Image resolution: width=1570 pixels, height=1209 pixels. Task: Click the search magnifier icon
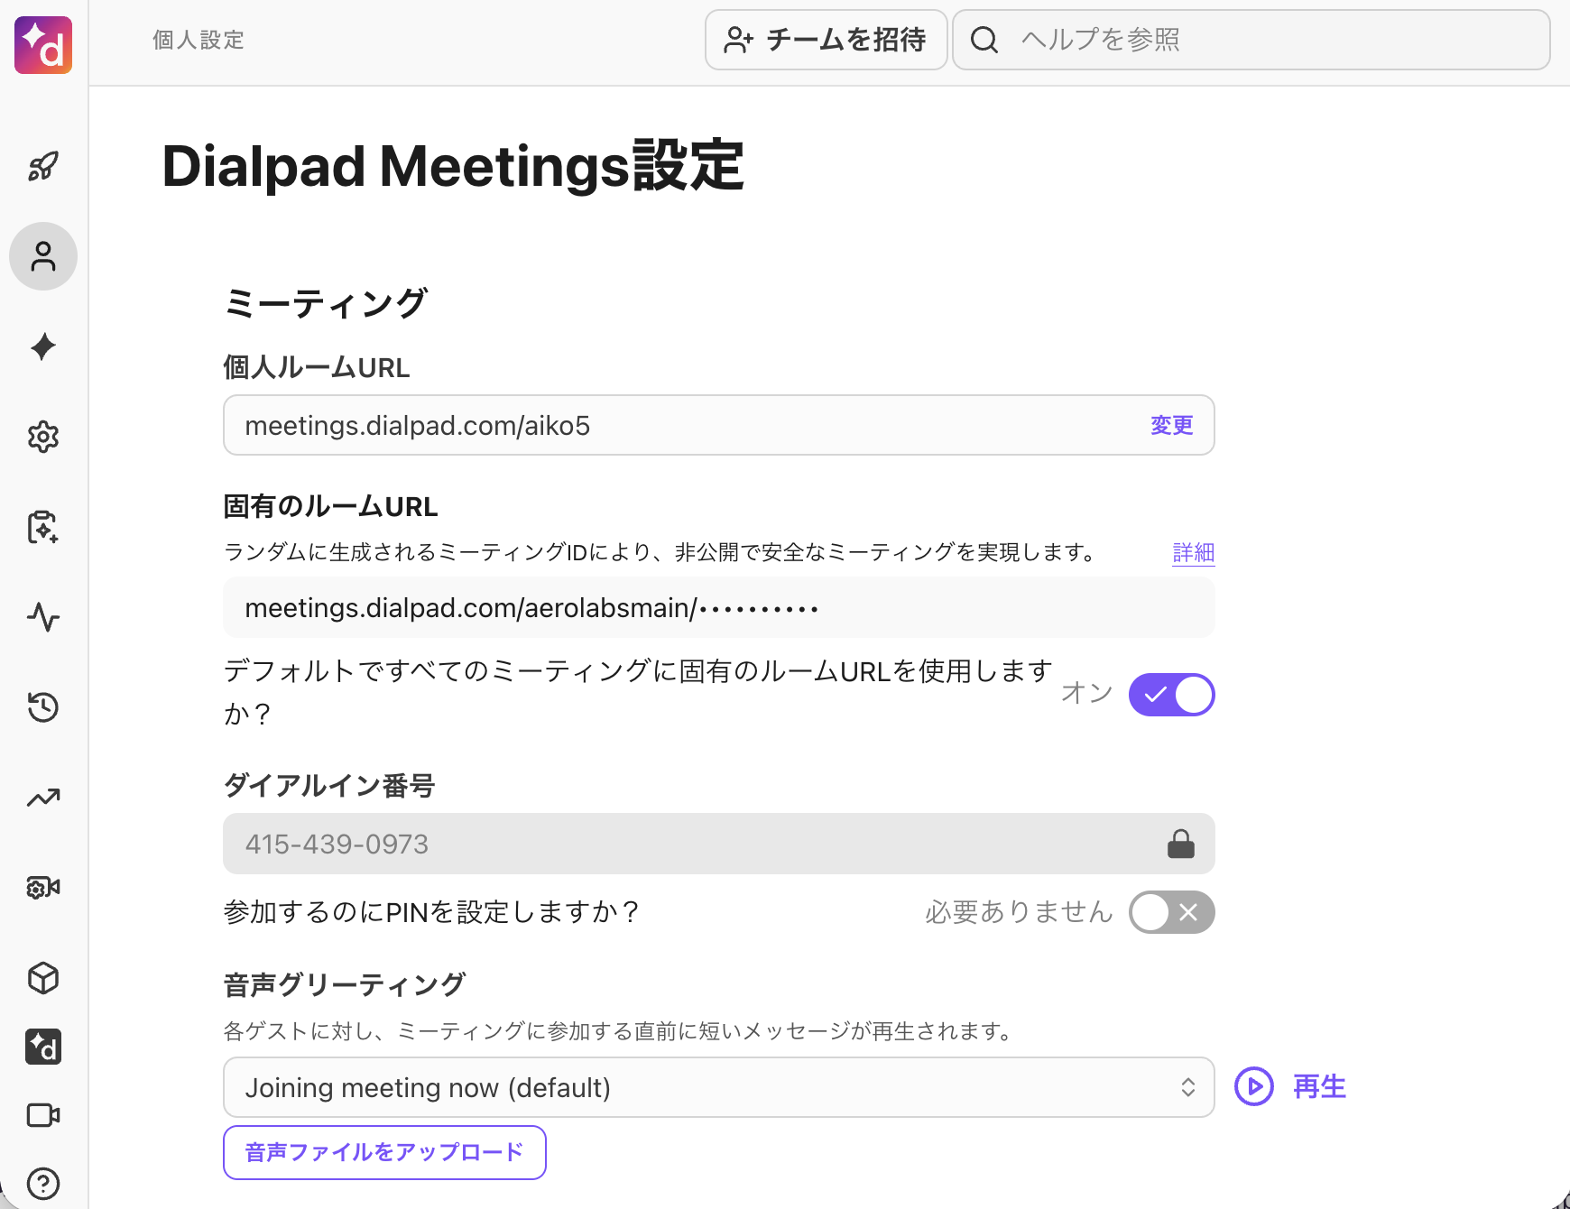[984, 40]
